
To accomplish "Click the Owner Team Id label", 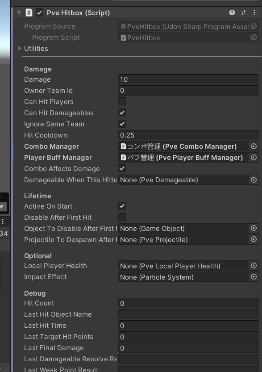I will (48, 91).
